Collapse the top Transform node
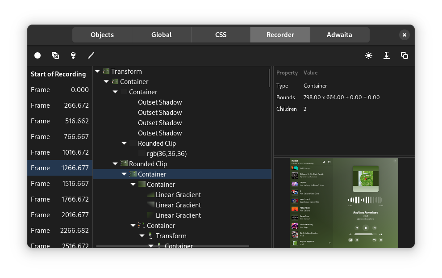Viewport: 442px width, 278px height. click(97, 71)
